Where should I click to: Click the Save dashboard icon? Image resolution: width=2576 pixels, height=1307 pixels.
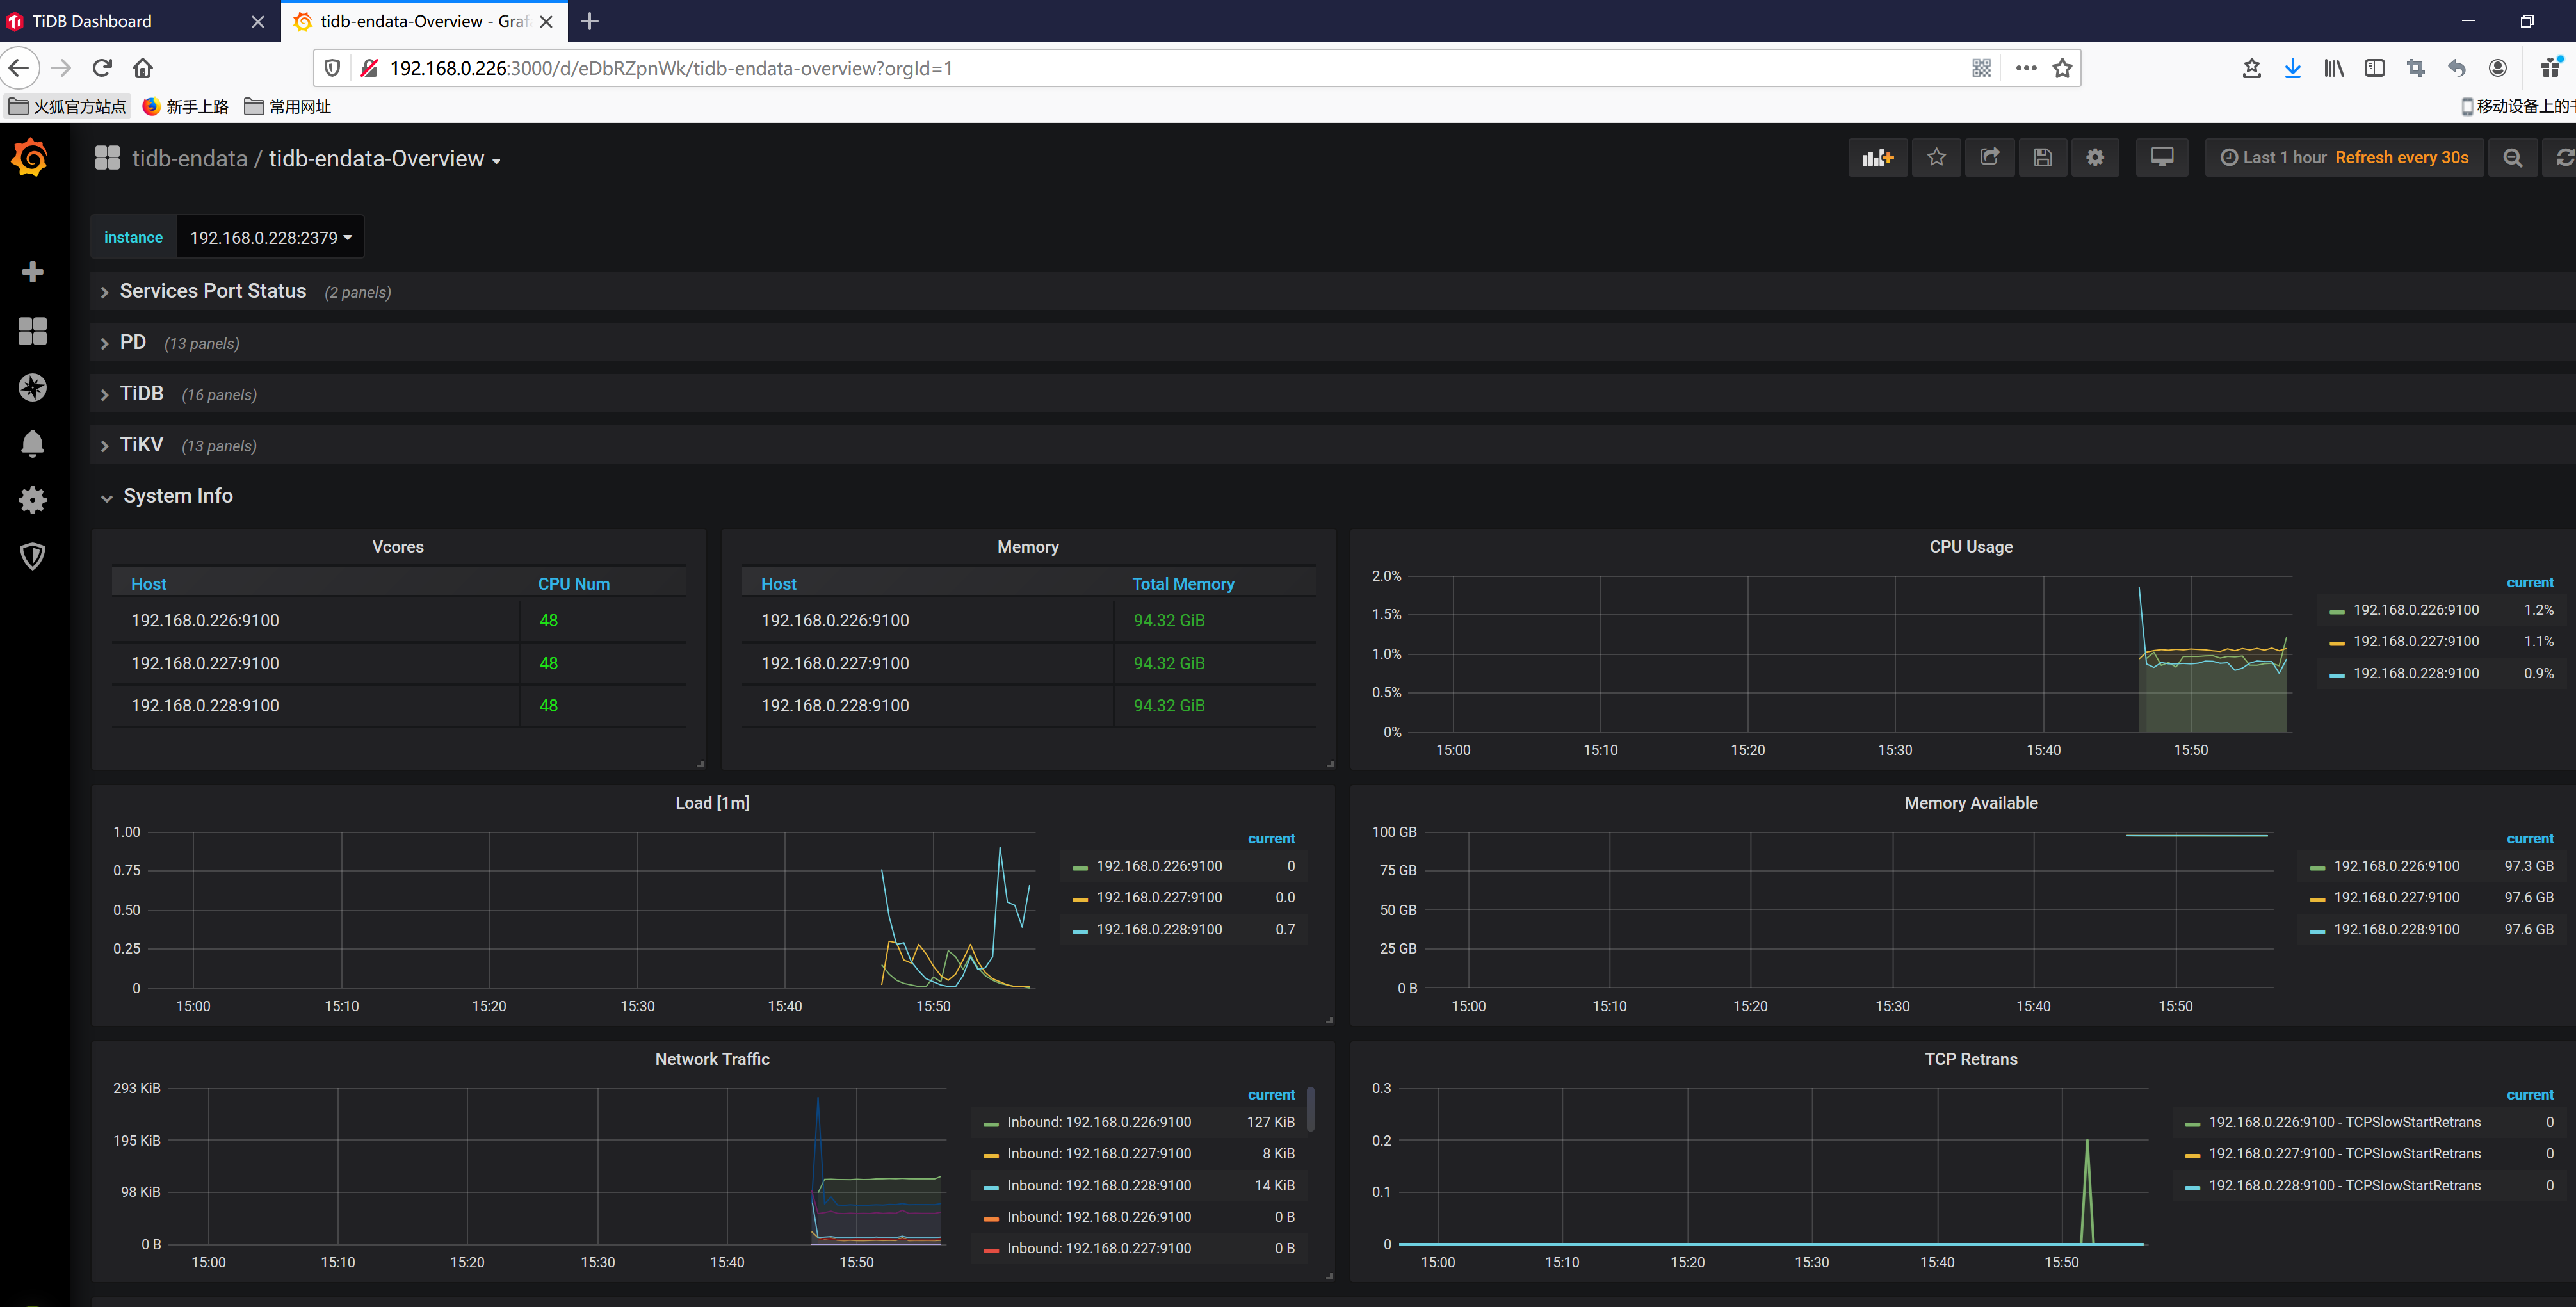2042,157
